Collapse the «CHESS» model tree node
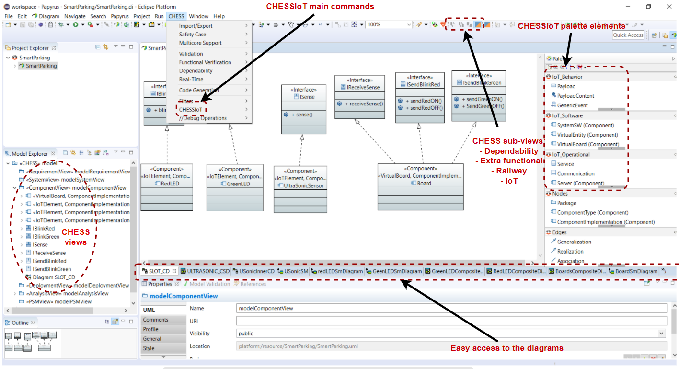 tap(8, 163)
